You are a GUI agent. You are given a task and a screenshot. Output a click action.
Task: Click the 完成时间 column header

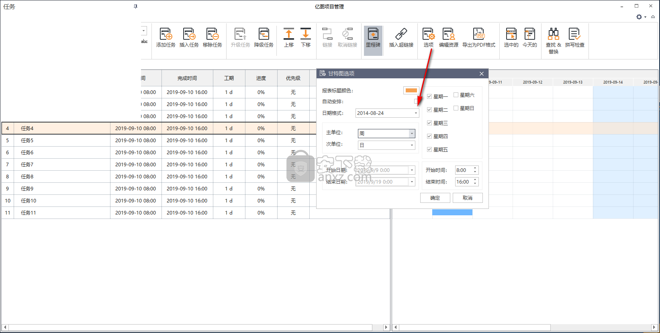coord(187,78)
